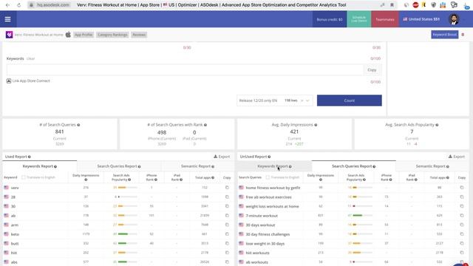
Task: Select the query weight loss workouts at home
Action: (272, 206)
